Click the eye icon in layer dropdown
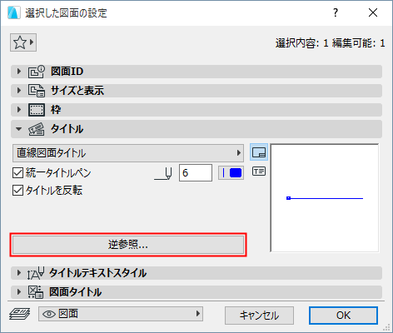The height and width of the screenshot is (333, 393). pyautogui.click(x=49, y=314)
